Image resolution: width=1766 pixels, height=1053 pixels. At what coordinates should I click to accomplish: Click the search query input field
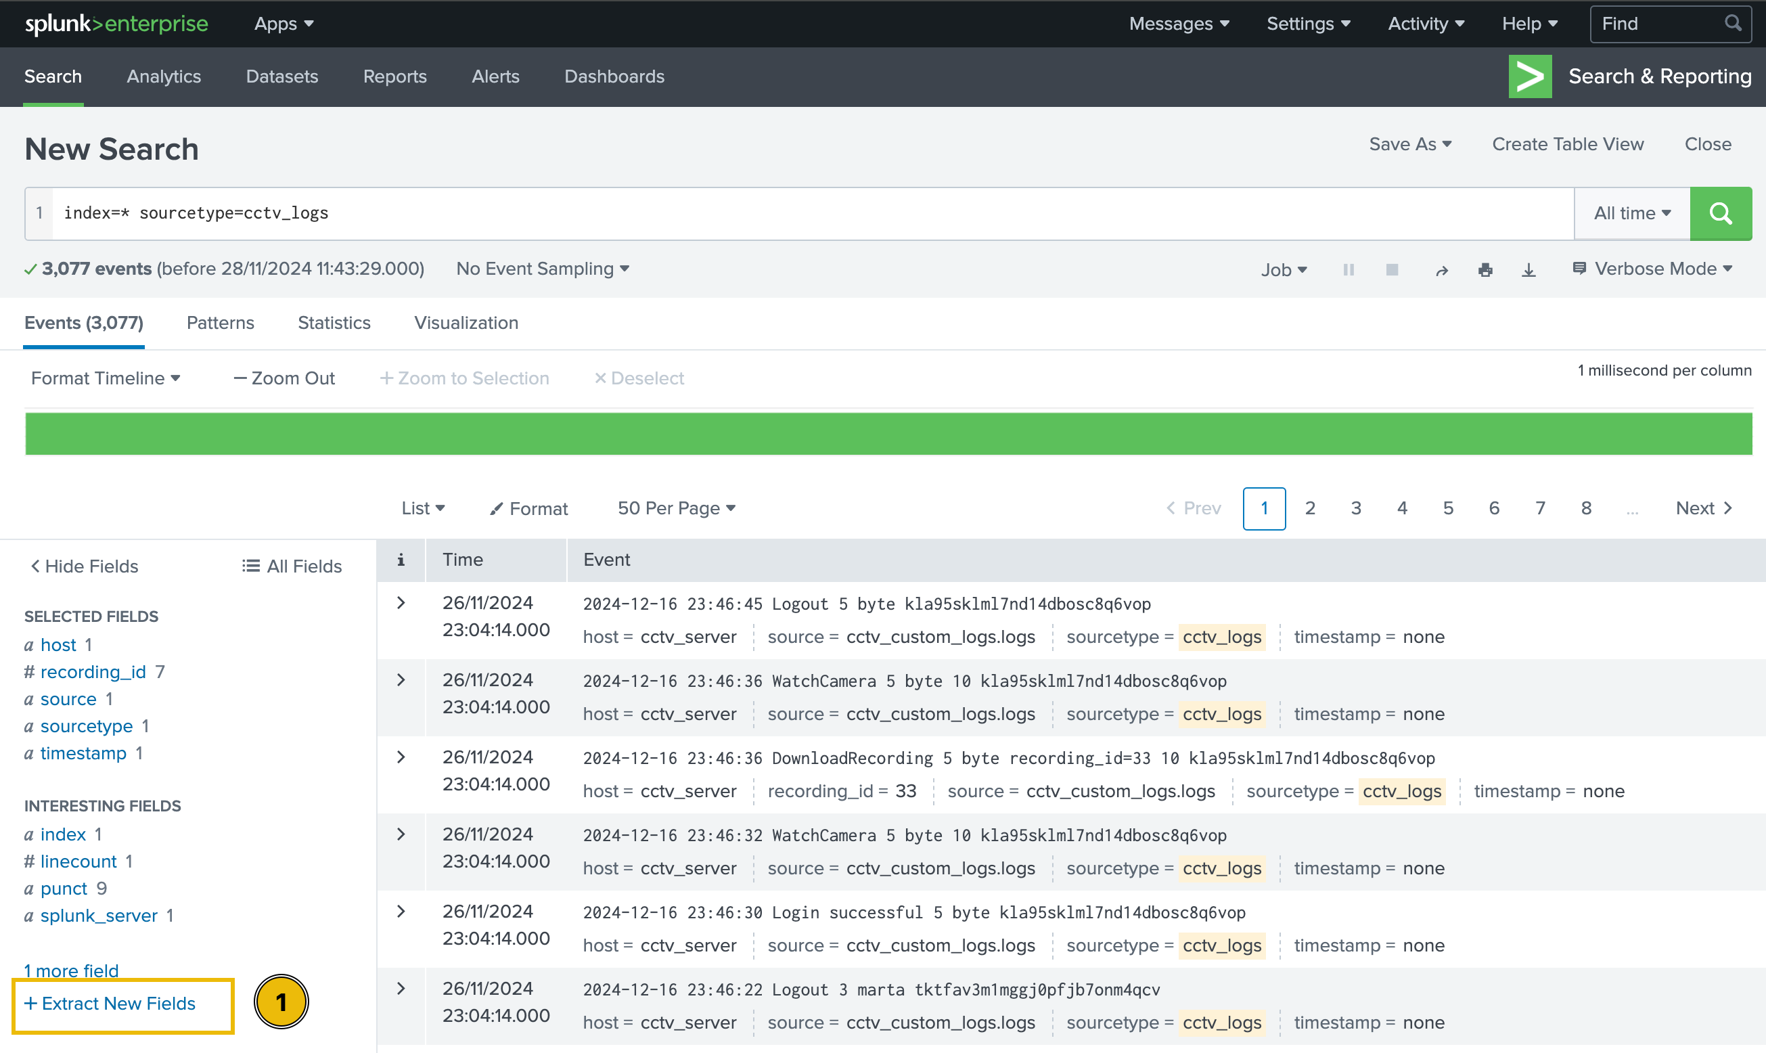point(813,213)
